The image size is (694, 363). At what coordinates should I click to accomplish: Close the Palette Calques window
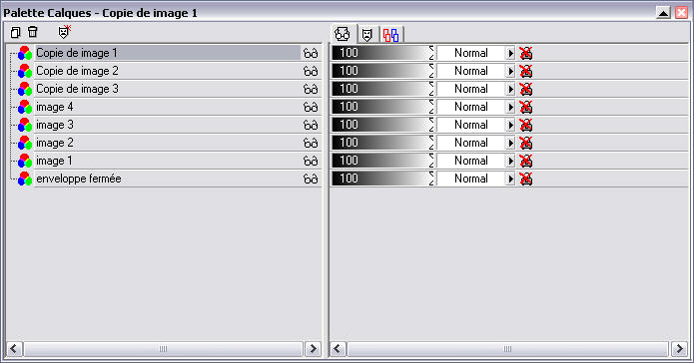[x=681, y=13]
